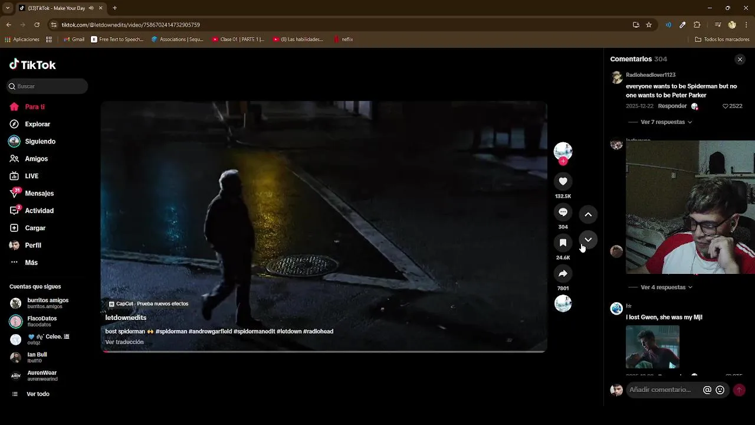755x425 pixels.
Task: Click the Buscar search field
Action: pyautogui.click(x=47, y=86)
